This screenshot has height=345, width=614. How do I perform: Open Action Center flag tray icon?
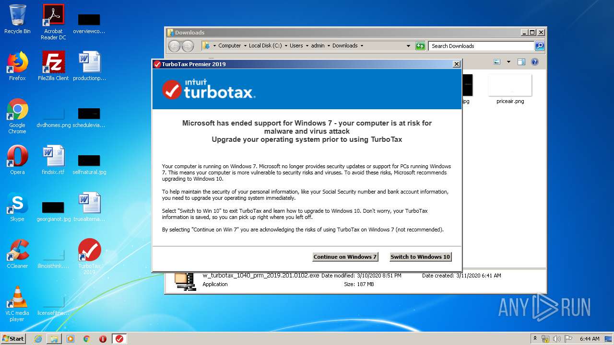coord(568,339)
